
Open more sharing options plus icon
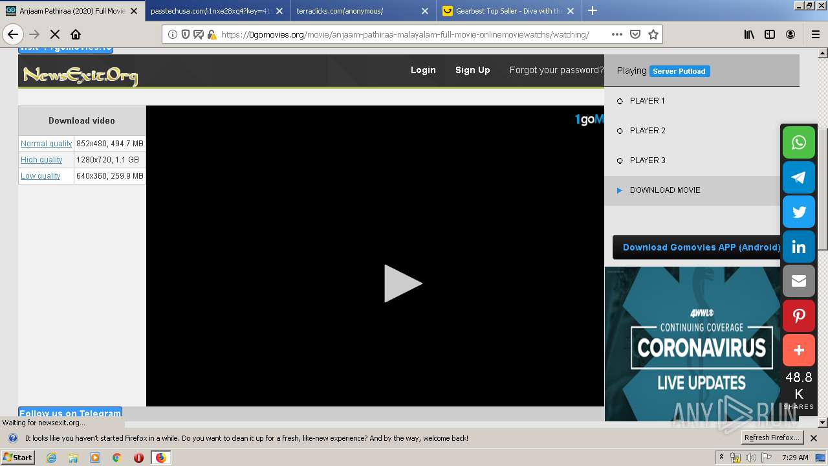(799, 350)
